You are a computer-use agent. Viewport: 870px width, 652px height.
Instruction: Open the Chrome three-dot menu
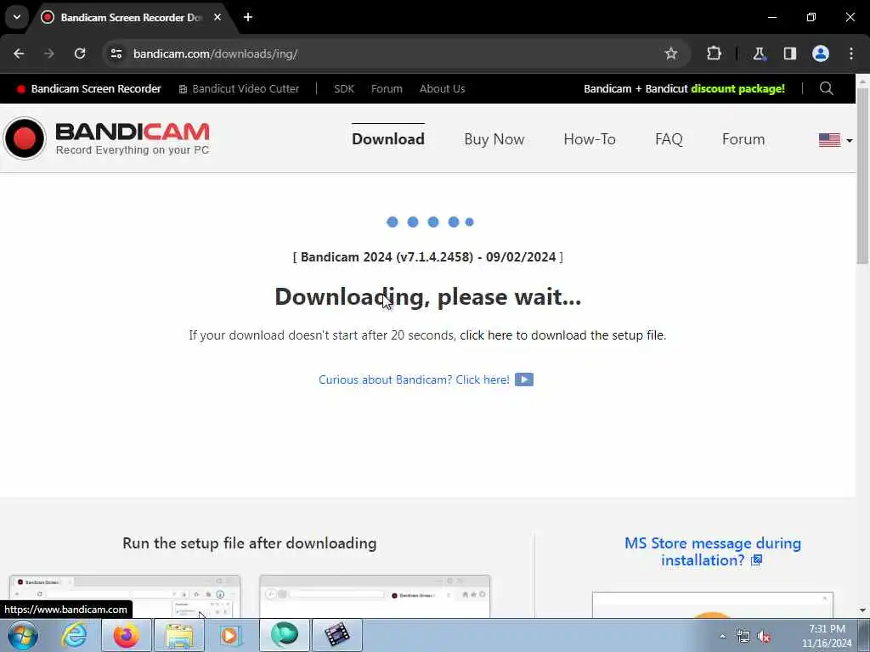tap(851, 53)
